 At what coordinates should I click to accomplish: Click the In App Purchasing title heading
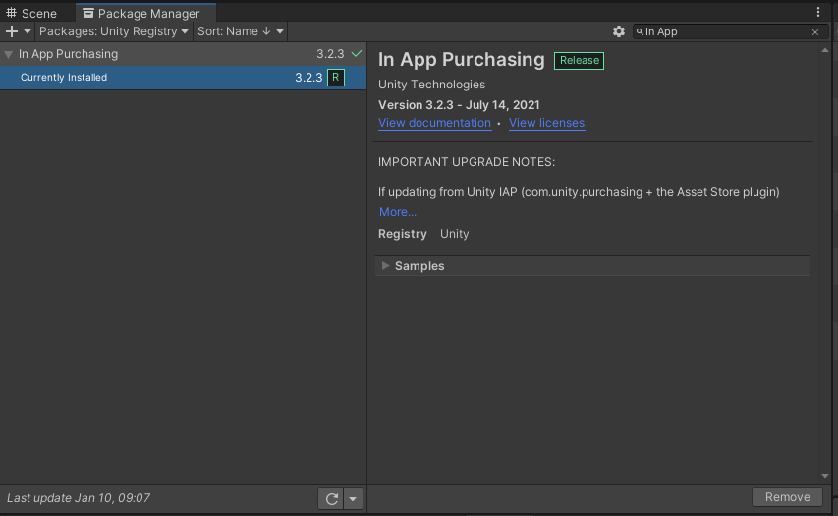[x=461, y=59]
